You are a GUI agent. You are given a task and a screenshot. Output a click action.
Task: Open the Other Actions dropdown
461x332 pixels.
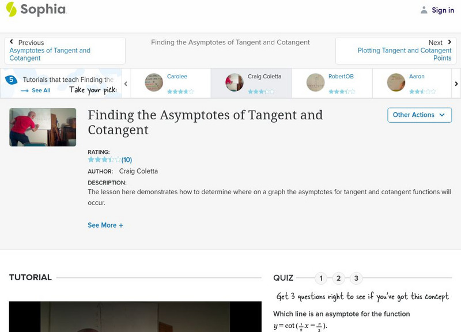(418, 115)
